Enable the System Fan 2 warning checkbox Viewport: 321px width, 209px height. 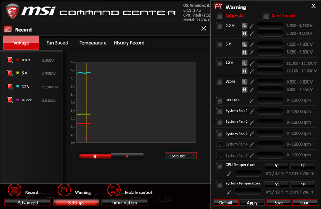[x=219, y=122]
